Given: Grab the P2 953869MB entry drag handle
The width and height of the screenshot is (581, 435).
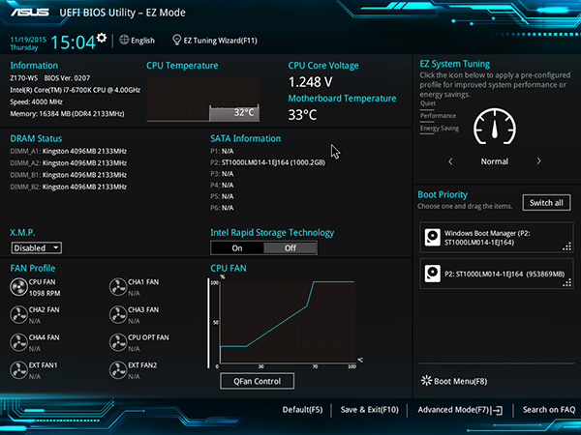Looking at the screenshot, I should [566, 283].
